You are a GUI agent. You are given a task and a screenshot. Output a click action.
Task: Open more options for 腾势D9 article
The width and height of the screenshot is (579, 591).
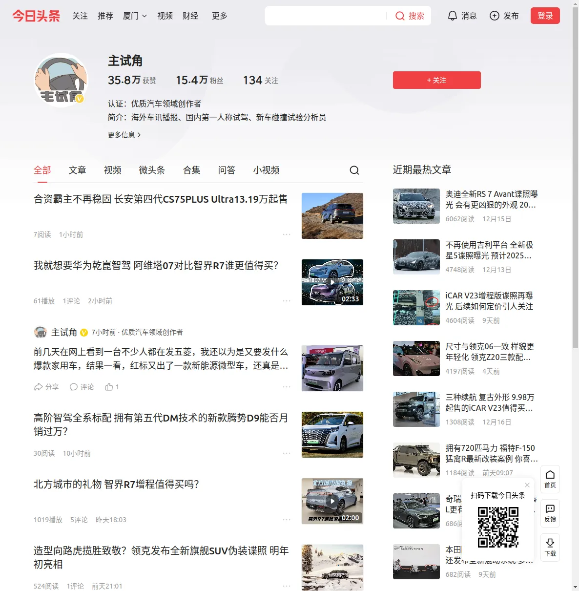287,453
